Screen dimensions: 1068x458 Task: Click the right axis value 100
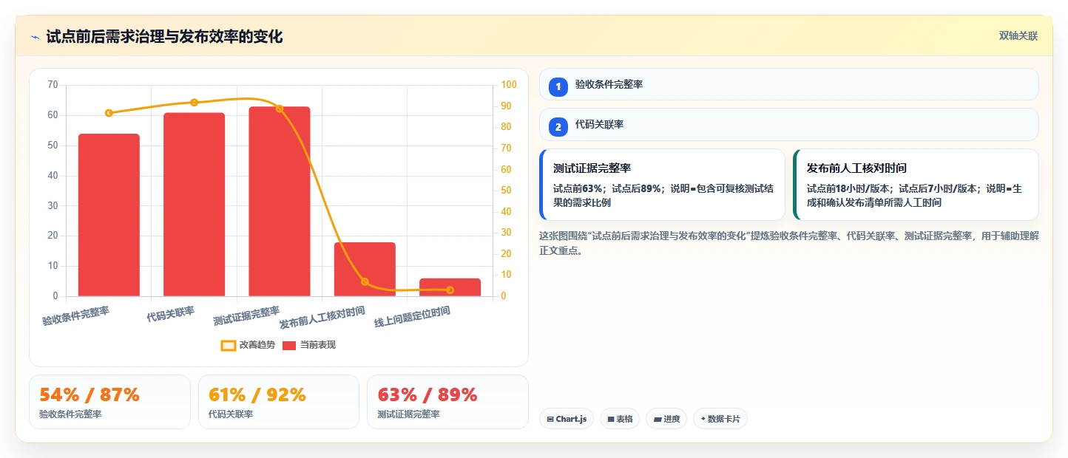(508, 85)
